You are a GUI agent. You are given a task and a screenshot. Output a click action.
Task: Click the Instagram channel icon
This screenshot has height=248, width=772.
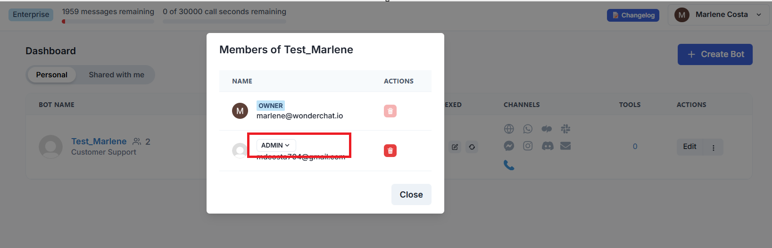tap(528, 146)
